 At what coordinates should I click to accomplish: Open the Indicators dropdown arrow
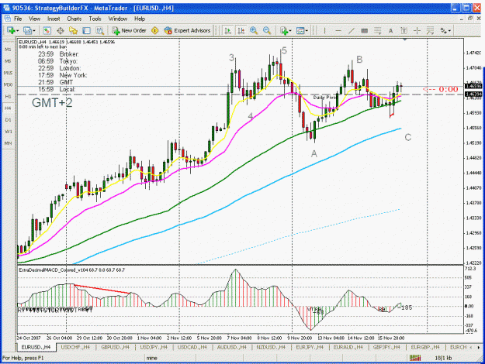pos(290,31)
